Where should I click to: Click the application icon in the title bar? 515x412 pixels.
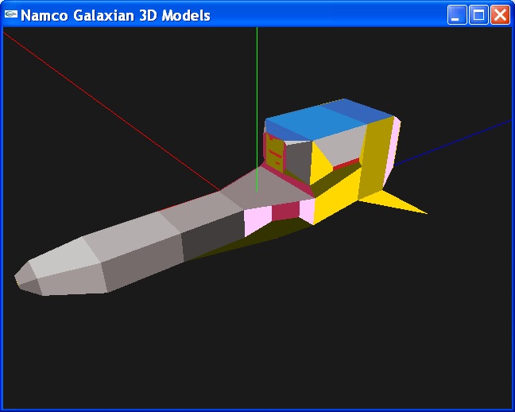tap(10, 14)
